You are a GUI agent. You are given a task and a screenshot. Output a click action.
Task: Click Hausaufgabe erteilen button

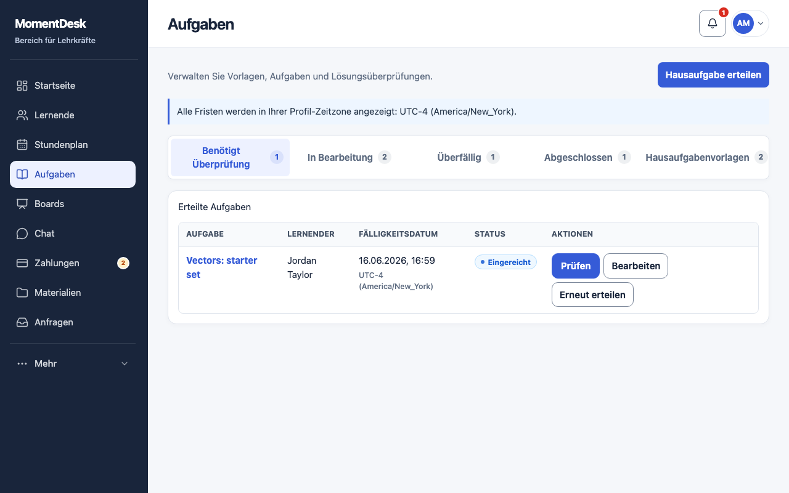coord(713,75)
